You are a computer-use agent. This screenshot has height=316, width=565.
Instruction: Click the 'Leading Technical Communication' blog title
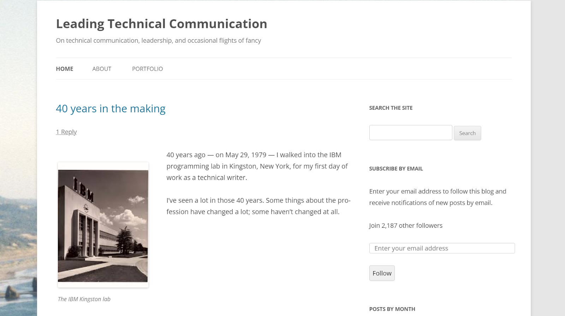click(161, 24)
